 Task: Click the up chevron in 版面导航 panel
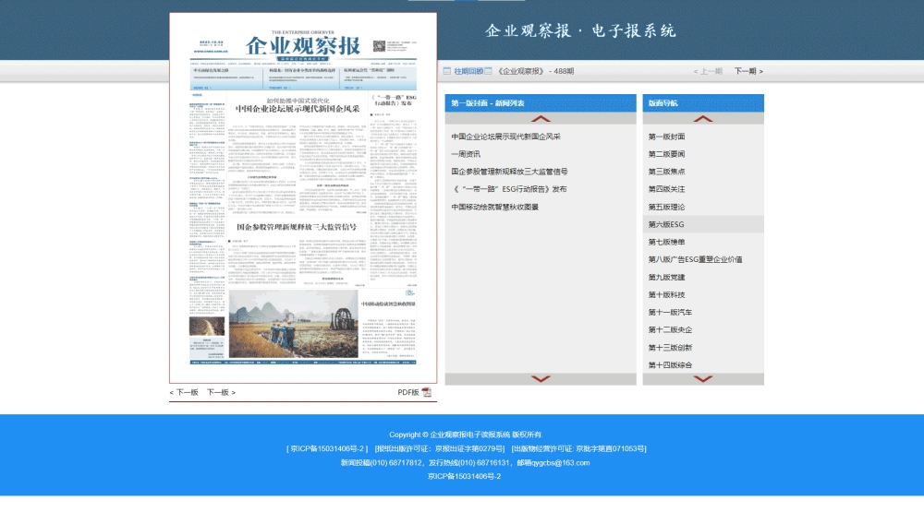pos(703,119)
